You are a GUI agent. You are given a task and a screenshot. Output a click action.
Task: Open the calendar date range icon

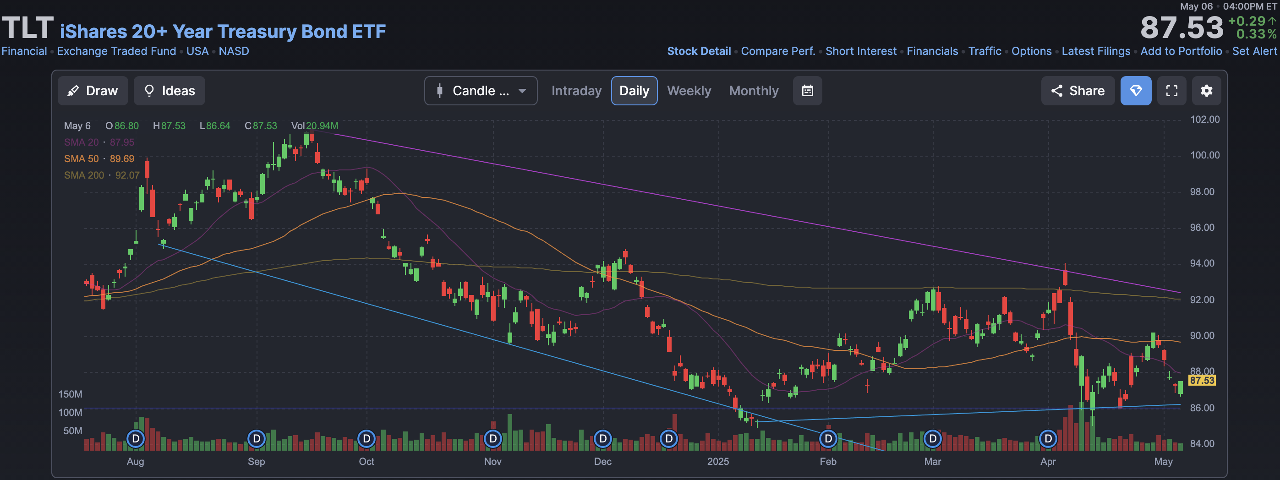click(x=808, y=91)
